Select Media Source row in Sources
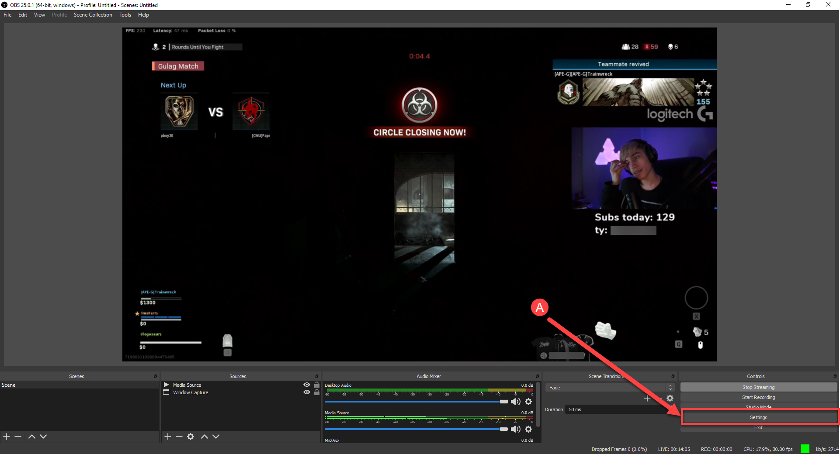 click(x=241, y=385)
